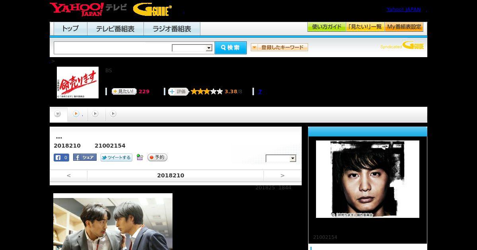The width and height of the screenshot is (477, 250).
Task: Click the ツイートする Twitter button
Action: click(116, 158)
